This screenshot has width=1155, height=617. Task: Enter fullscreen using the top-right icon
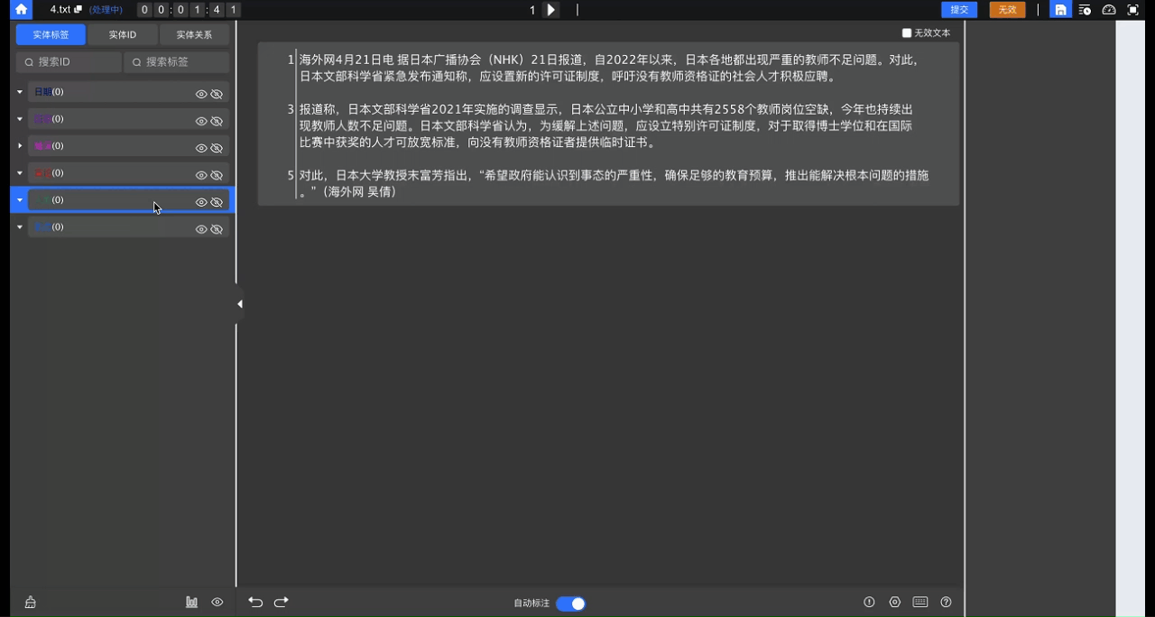pos(1133,10)
